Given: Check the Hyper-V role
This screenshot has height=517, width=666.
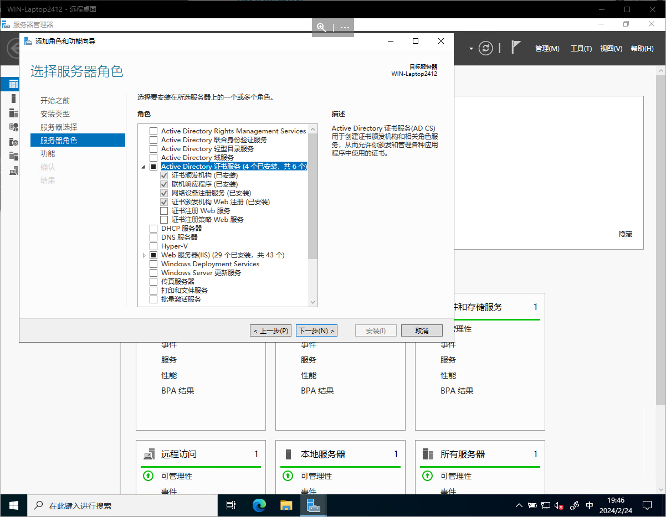Looking at the screenshot, I should coord(153,246).
